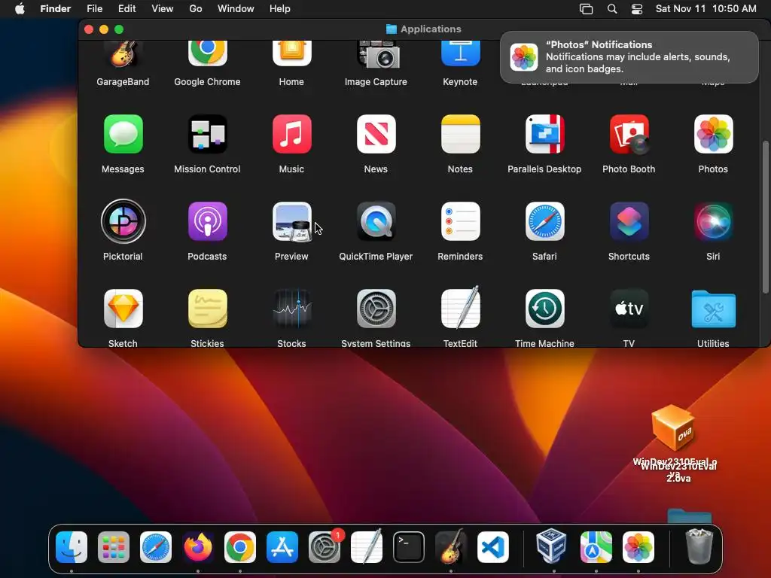
Task: Open Terminal from the Dock
Action: pos(409,547)
